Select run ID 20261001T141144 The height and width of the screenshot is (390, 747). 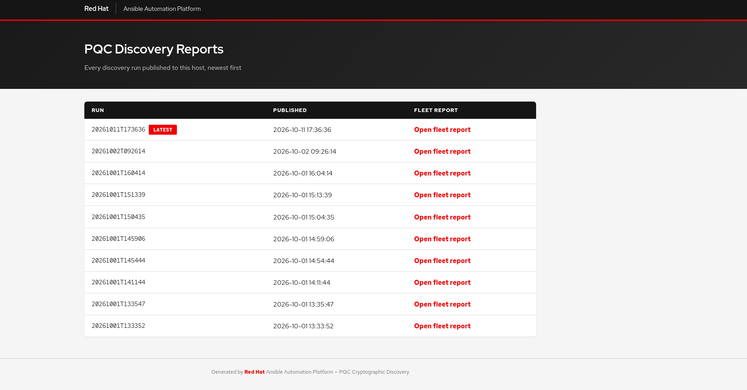point(118,283)
